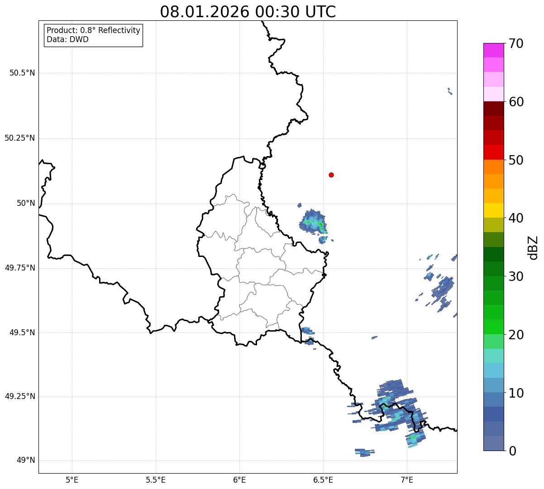Click the dBZ colorbar axis label
This screenshot has width=544, height=489.
click(x=533, y=247)
